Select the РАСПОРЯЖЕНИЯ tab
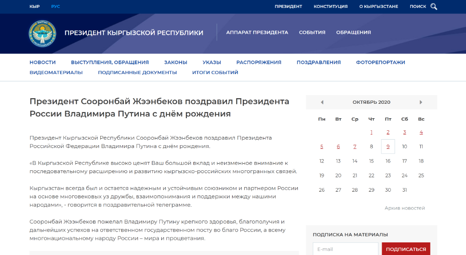The image size is (466, 255). (259, 62)
